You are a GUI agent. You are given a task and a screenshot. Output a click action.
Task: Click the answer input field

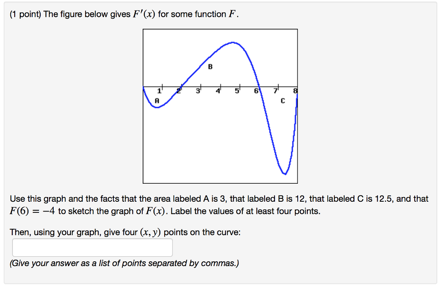click(x=92, y=247)
